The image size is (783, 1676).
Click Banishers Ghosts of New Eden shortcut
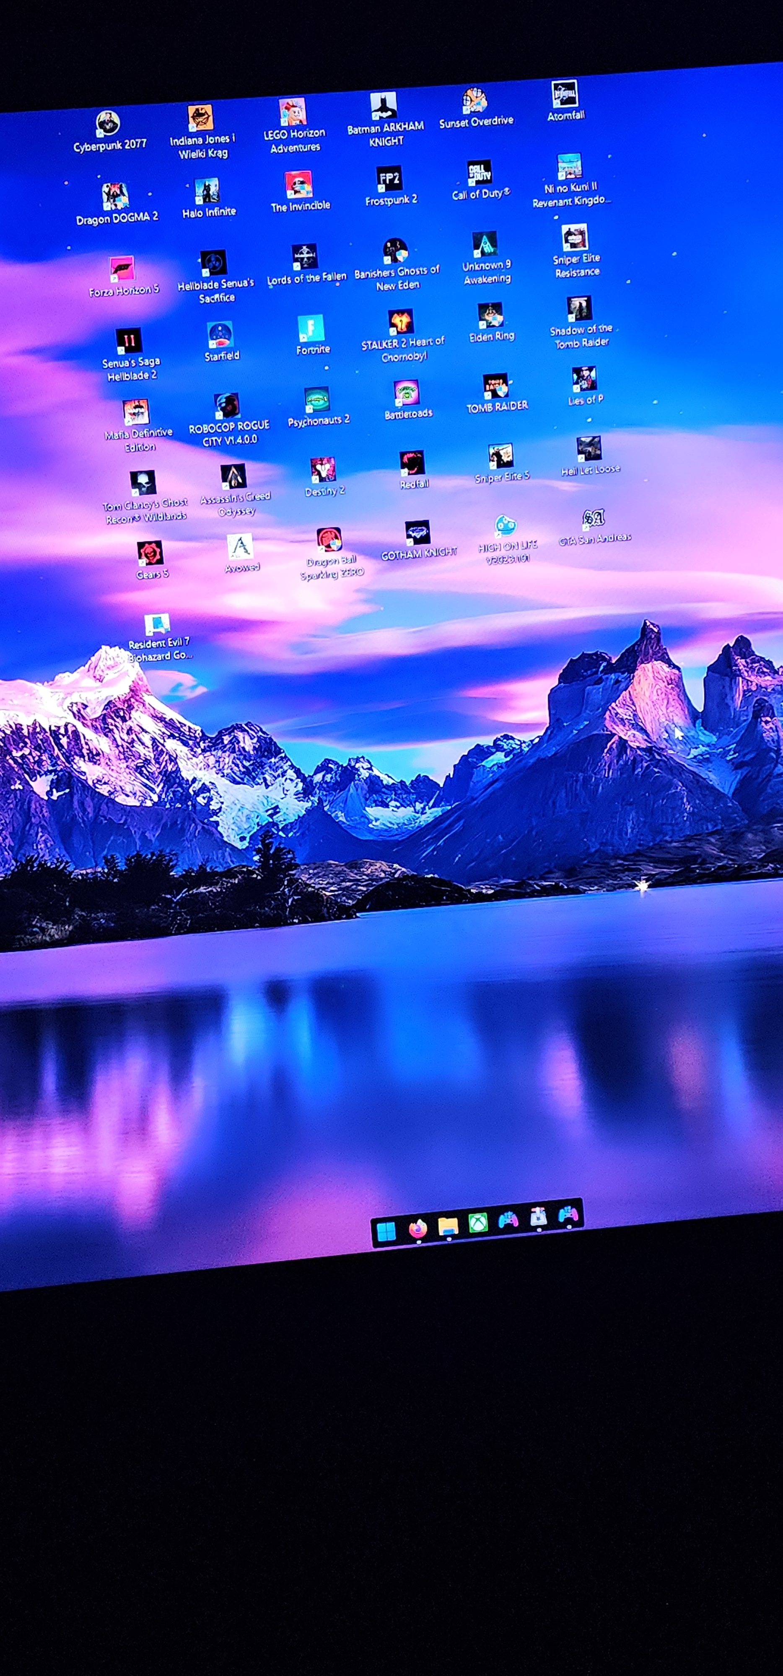(395, 251)
